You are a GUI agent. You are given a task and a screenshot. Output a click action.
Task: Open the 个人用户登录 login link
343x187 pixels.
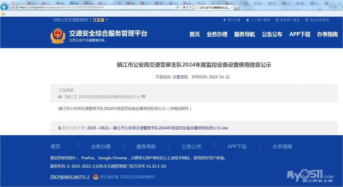(x=258, y=20)
